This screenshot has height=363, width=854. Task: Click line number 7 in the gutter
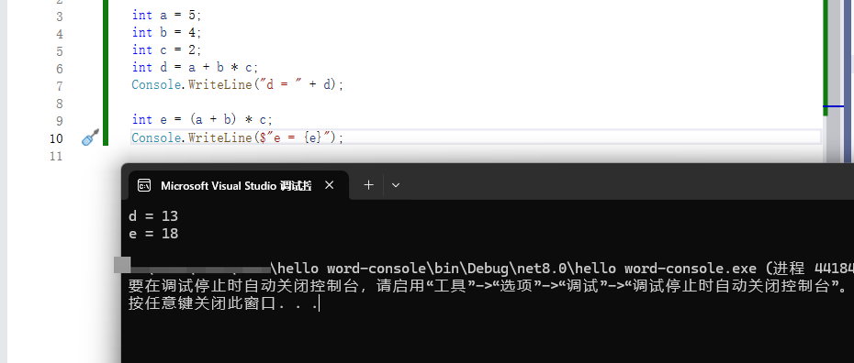point(60,86)
